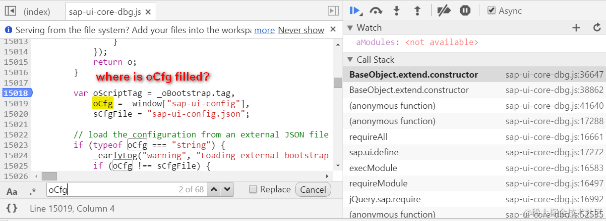Click the 'Never show' link
This screenshot has width=606, height=221.
point(301,30)
